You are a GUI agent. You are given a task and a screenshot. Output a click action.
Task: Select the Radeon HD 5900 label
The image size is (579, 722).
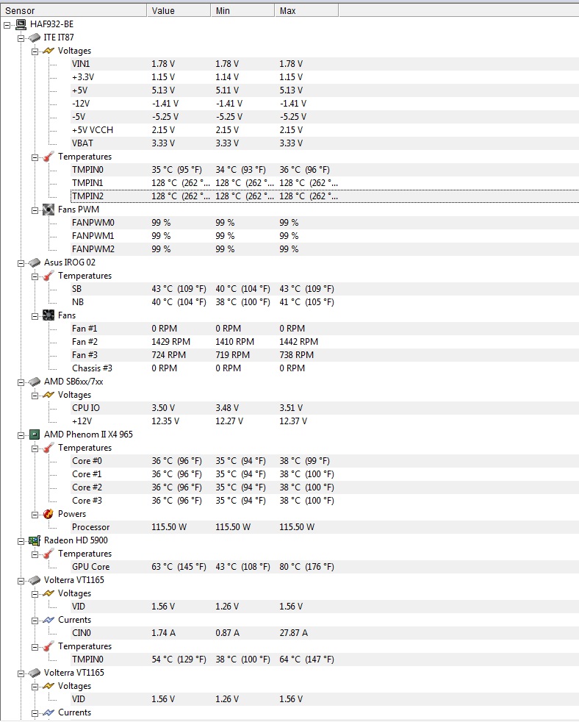pyautogui.click(x=76, y=540)
